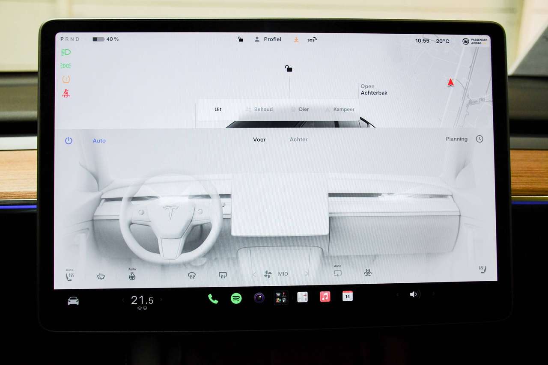Toggle the air recirculation button
This screenshot has width=548, height=365.
point(338,271)
